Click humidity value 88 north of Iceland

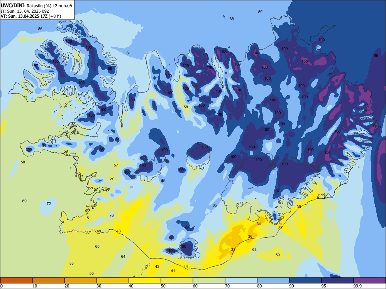point(232,18)
